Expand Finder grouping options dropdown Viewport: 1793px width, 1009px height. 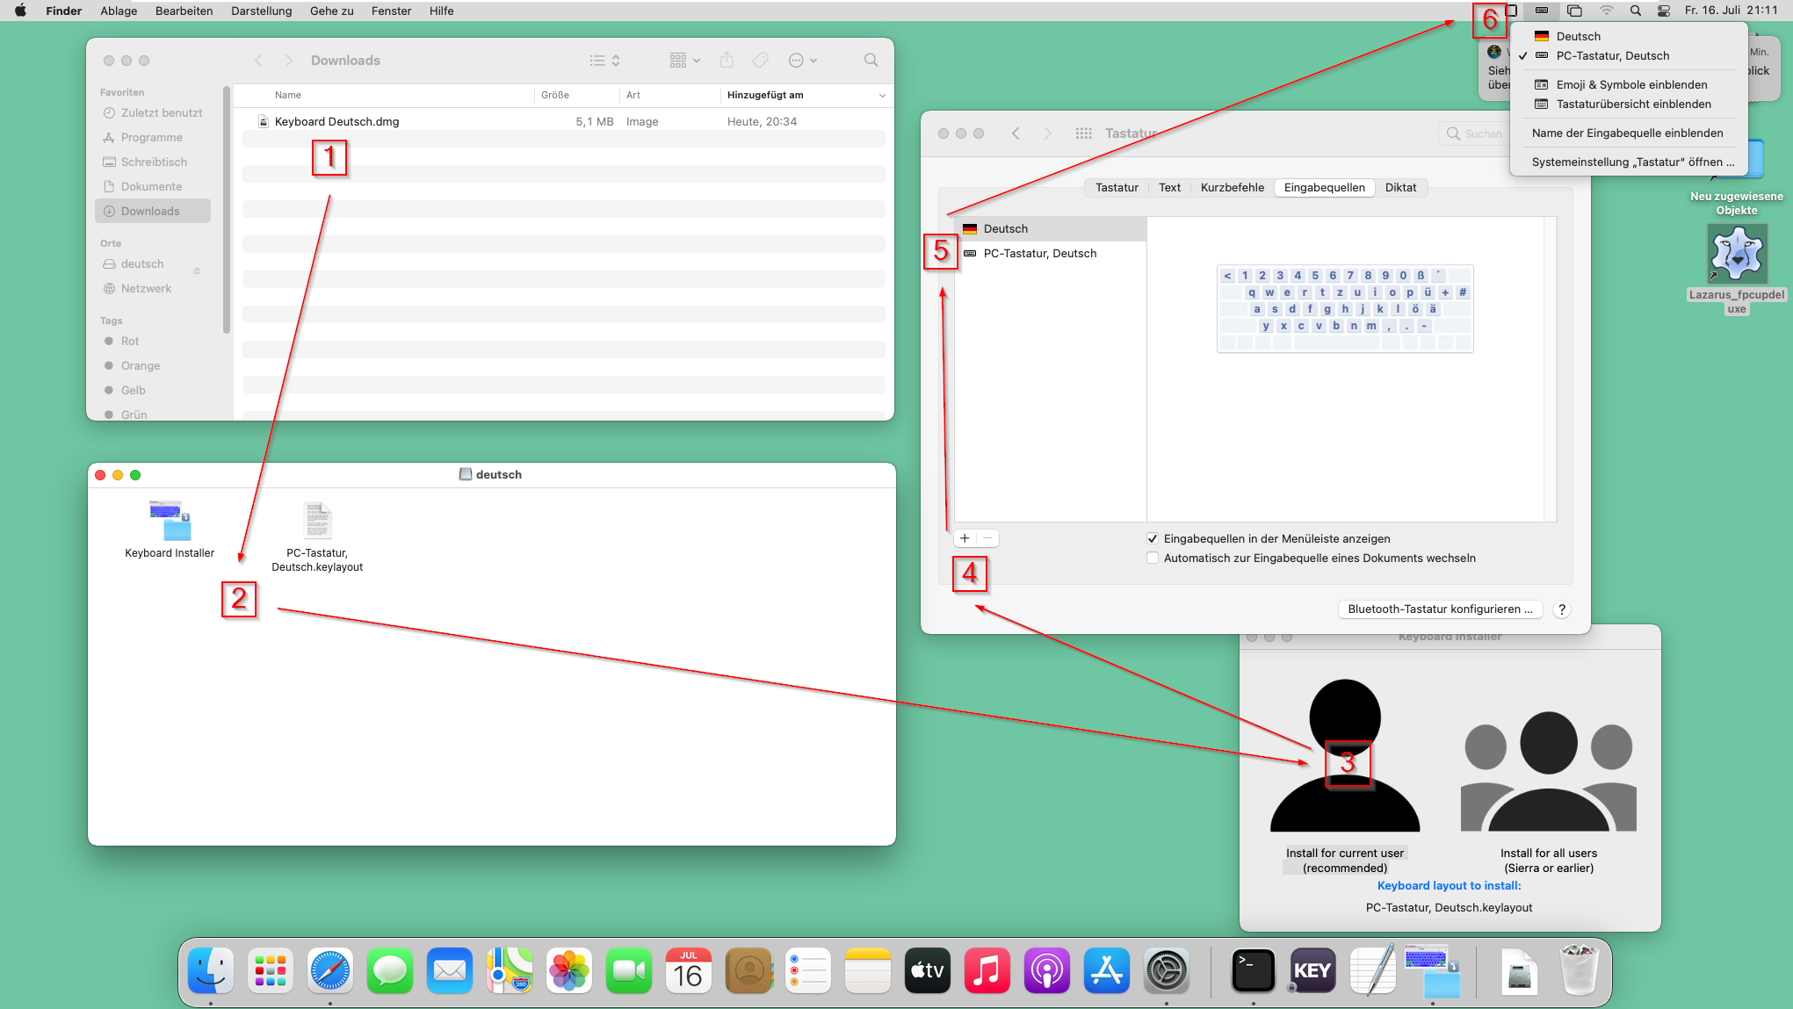(684, 61)
